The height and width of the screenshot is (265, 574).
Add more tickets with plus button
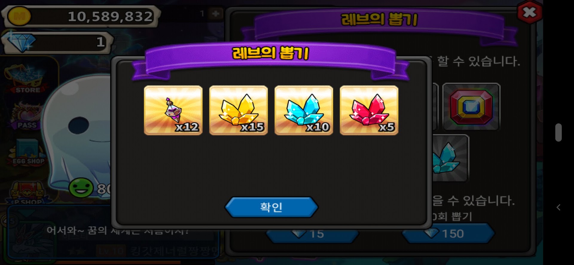pyautogui.click(x=216, y=13)
